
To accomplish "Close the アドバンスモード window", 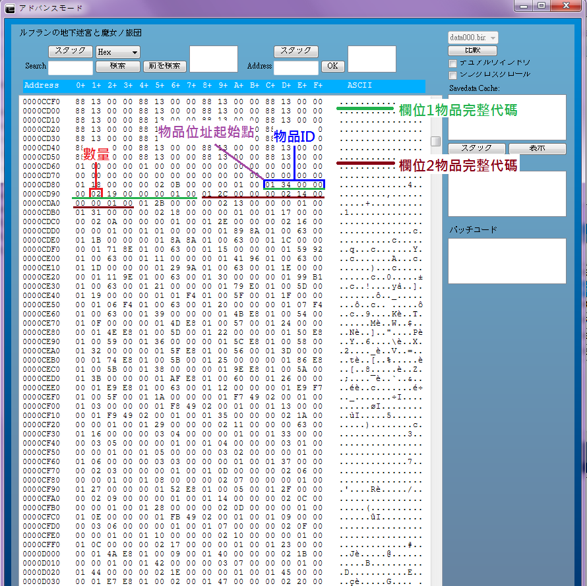I will [565, 6].
